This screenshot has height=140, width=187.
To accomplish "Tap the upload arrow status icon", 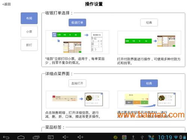I will pos(133,137).
